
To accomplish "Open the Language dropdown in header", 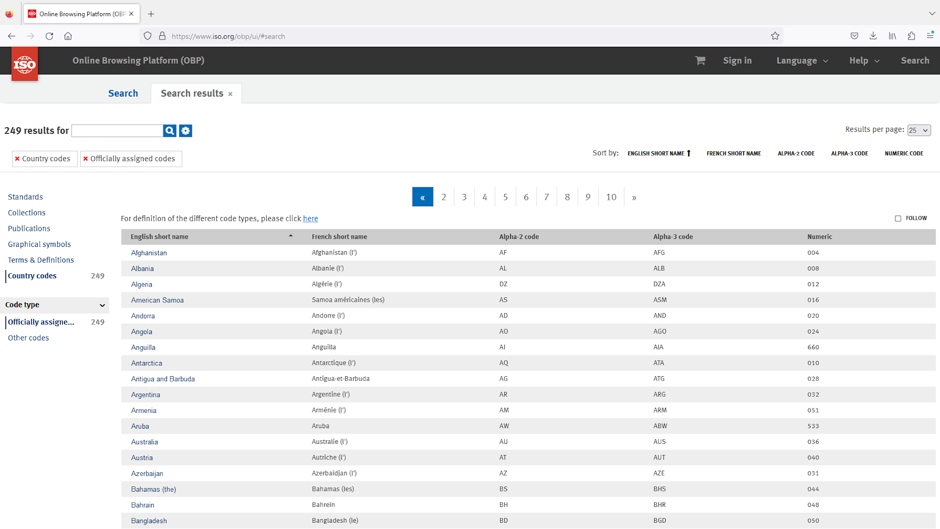I will (803, 61).
